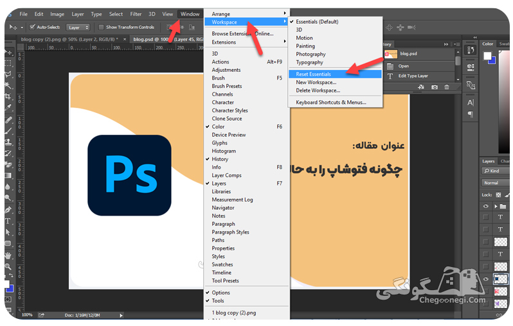Open the collapsed Paragraph panel icon
The image size is (513, 326).
pyautogui.click(x=471, y=114)
